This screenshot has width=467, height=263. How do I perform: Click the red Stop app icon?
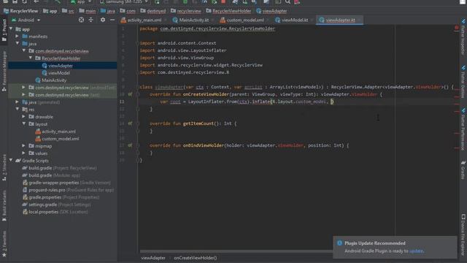(x=223, y=1)
